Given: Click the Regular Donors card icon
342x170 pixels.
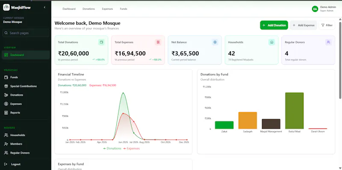Looking at the screenshot, I should (328, 42).
